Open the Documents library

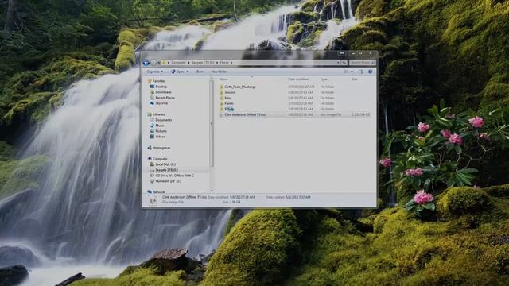(x=161, y=120)
